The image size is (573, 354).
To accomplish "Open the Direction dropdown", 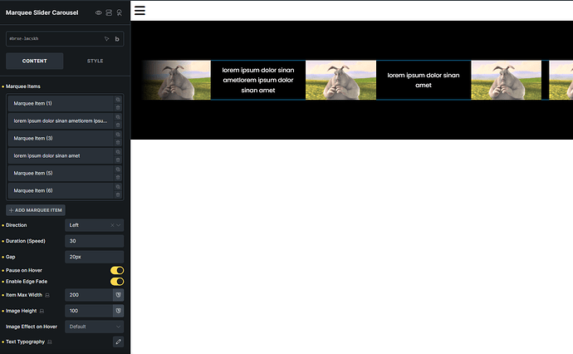I will [94, 225].
